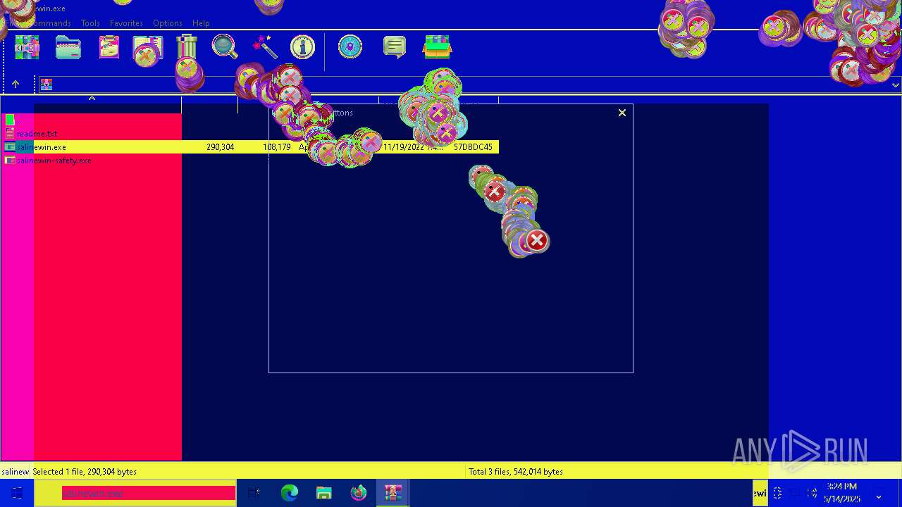Run the VirusScan toolbar icon
Viewport: 902px width, 507px height.
[350, 47]
